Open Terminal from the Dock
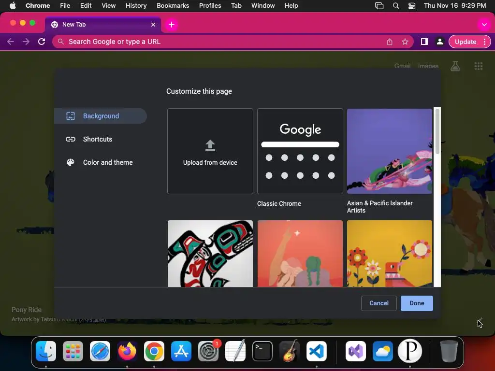Viewport: 495px width, 371px height. (x=262, y=351)
